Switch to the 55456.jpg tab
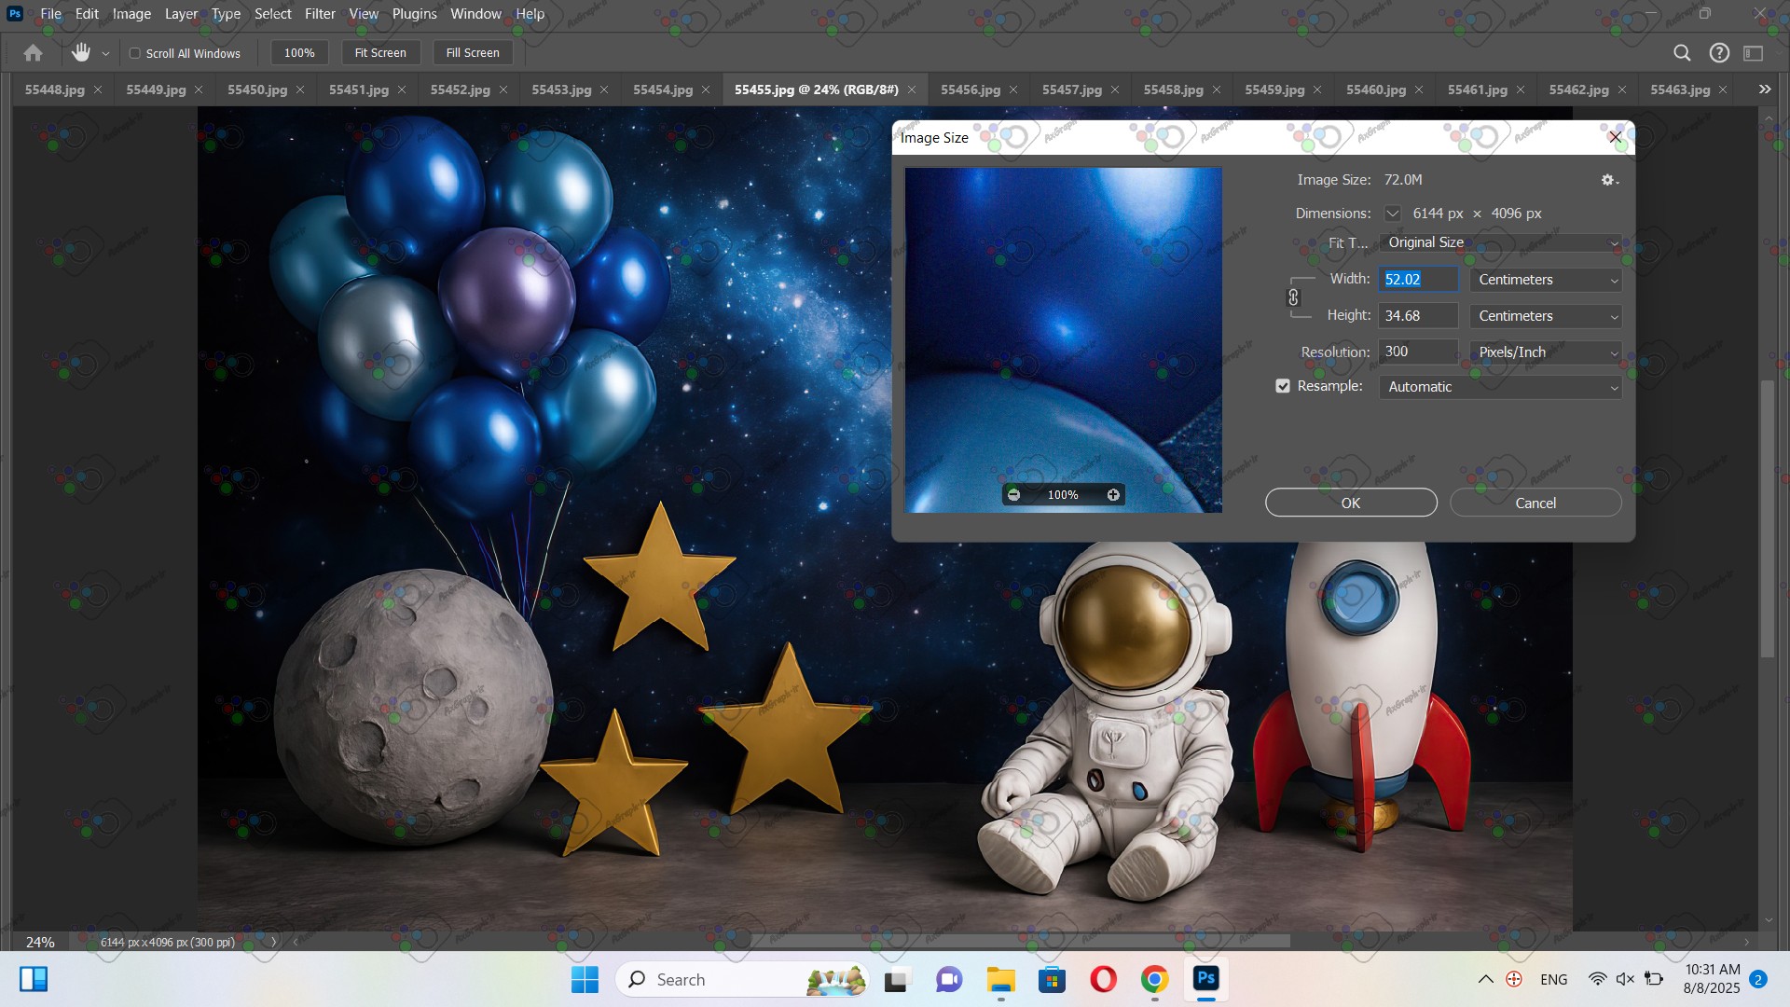1790x1007 pixels. [x=970, y=90]
